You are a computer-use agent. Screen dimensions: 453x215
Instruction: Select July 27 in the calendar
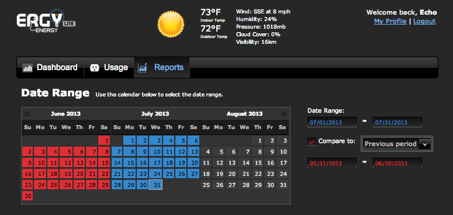point(193,174)
